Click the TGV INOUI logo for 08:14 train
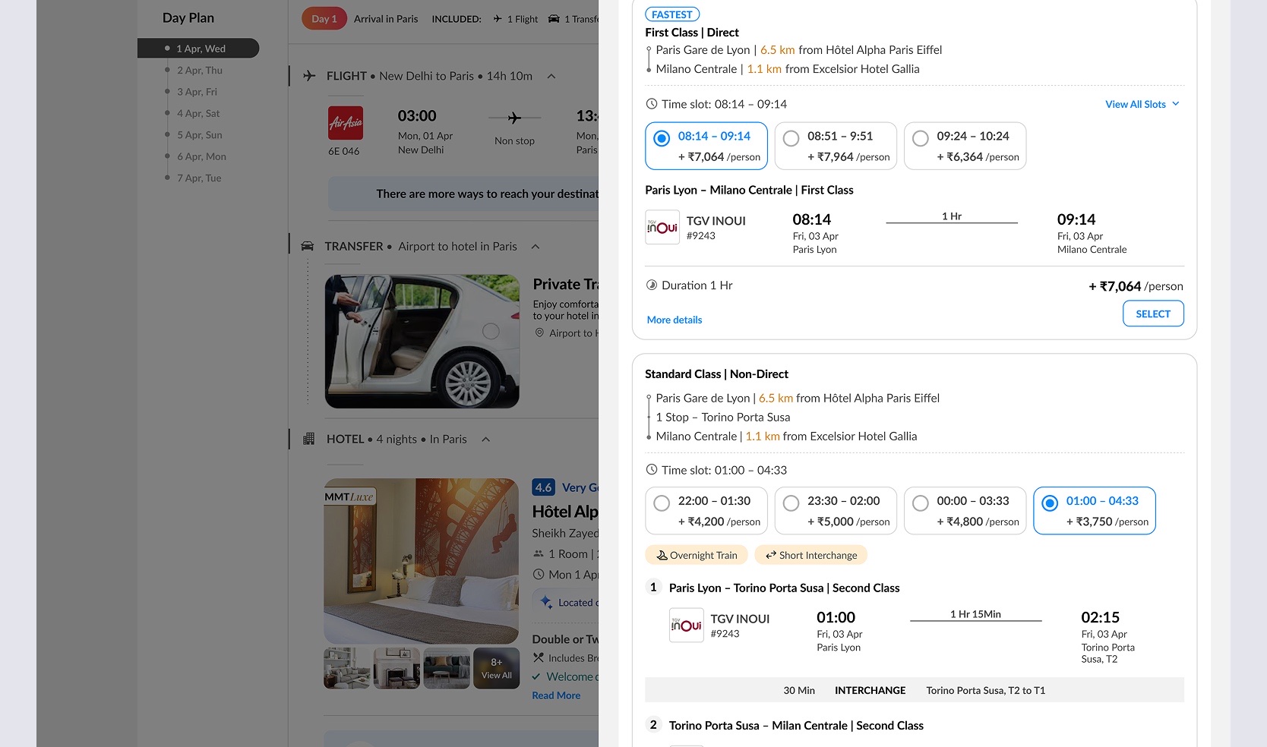1267x747 pixels. point(662,227)
